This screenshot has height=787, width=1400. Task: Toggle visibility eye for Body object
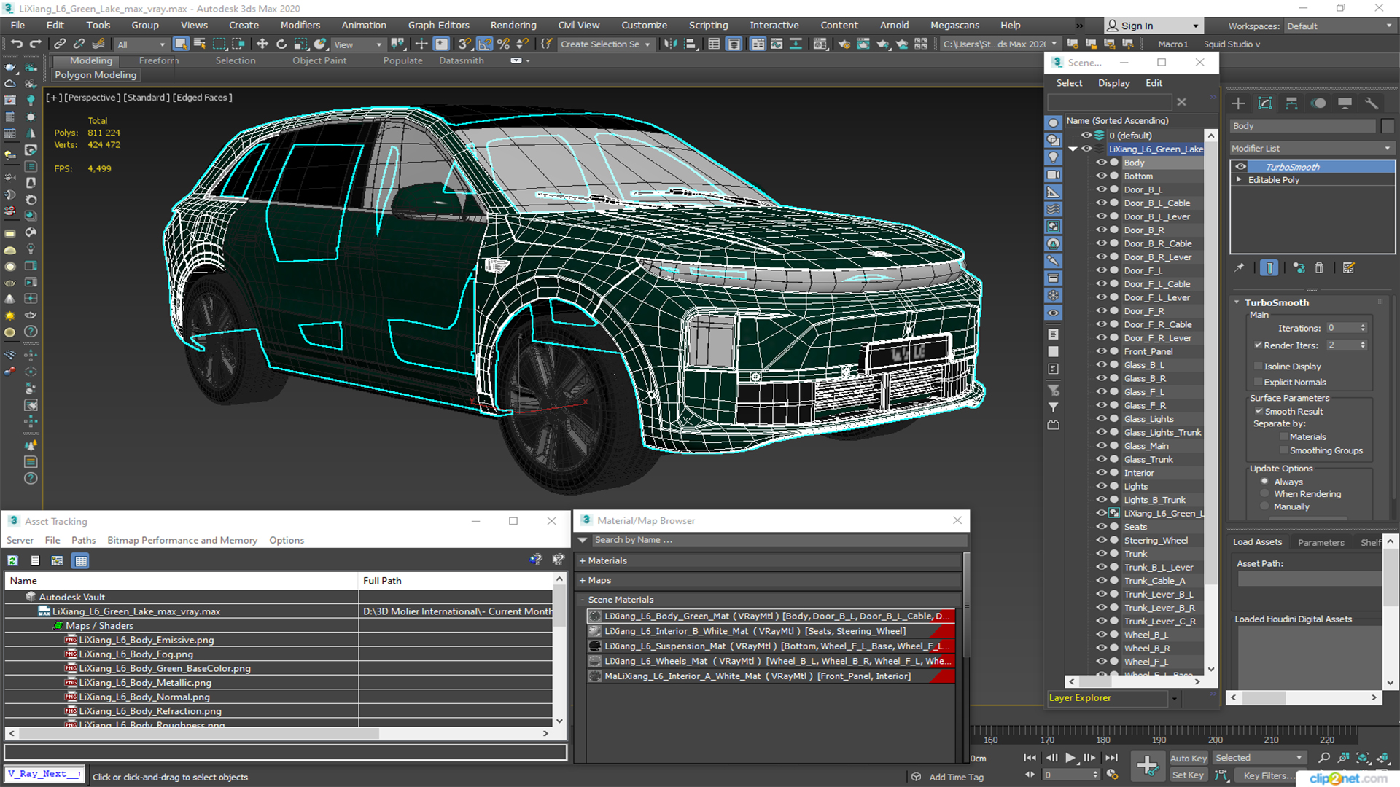[1101, 163]
